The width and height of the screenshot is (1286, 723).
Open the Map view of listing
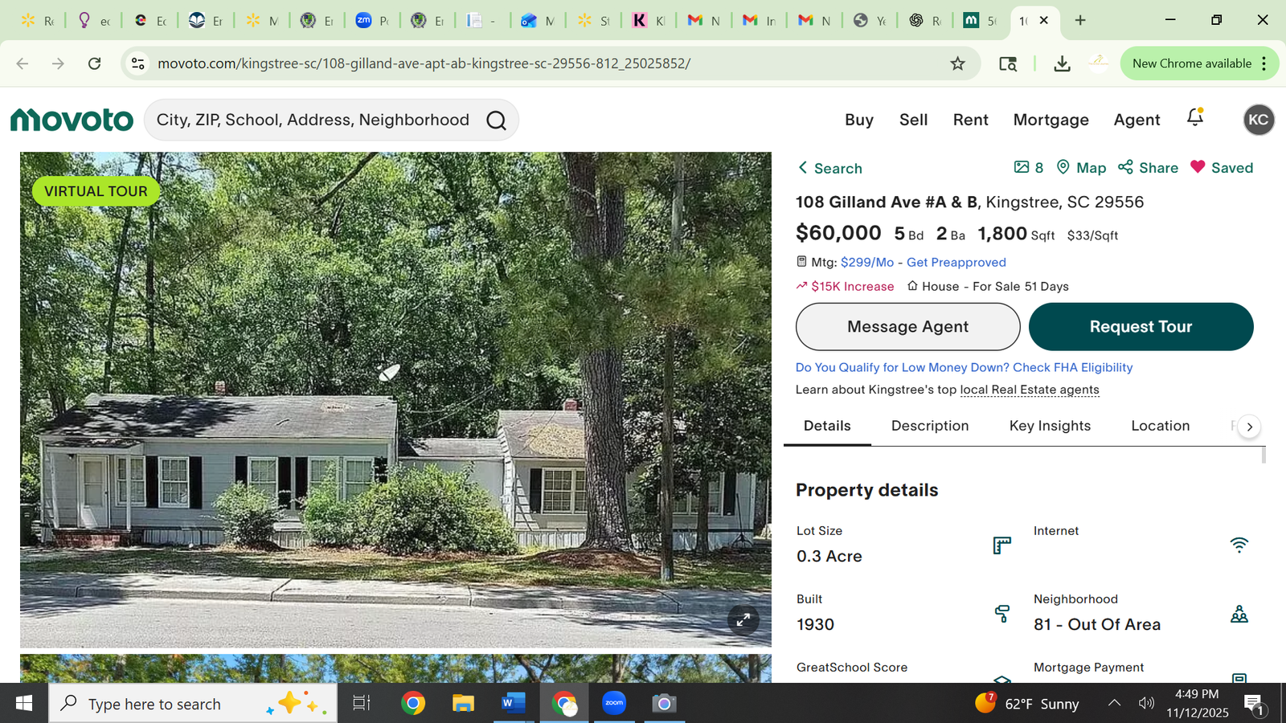[x=1081, y=167]
